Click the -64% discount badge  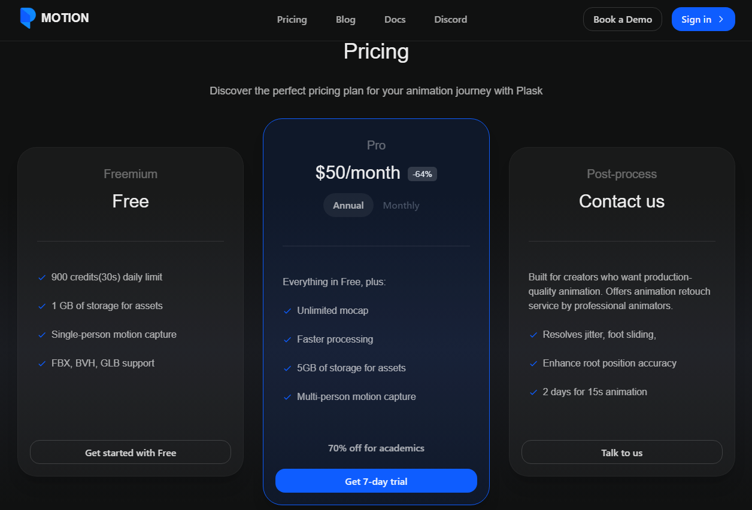point(423,174)
